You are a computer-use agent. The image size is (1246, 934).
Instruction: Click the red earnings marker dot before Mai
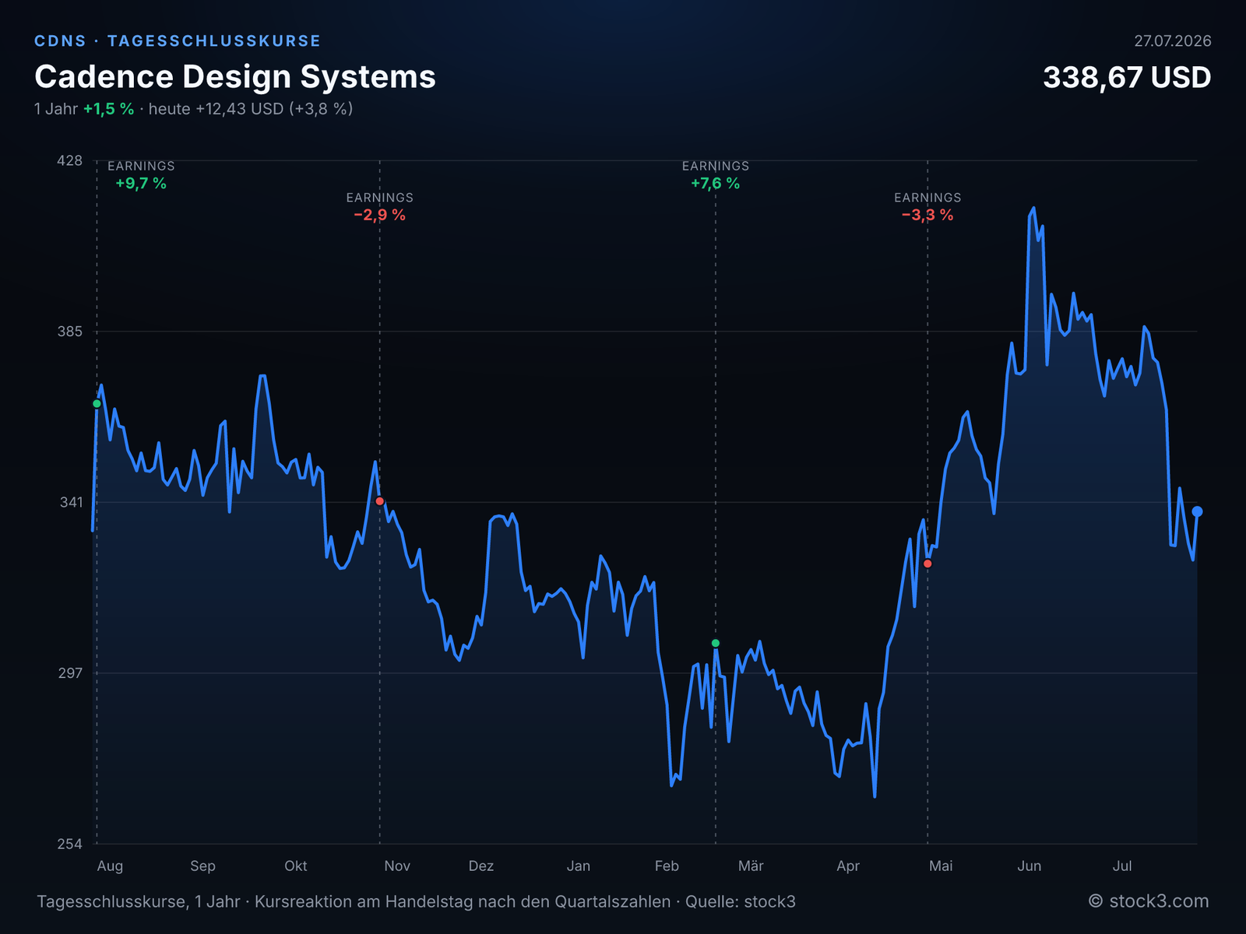927,564
